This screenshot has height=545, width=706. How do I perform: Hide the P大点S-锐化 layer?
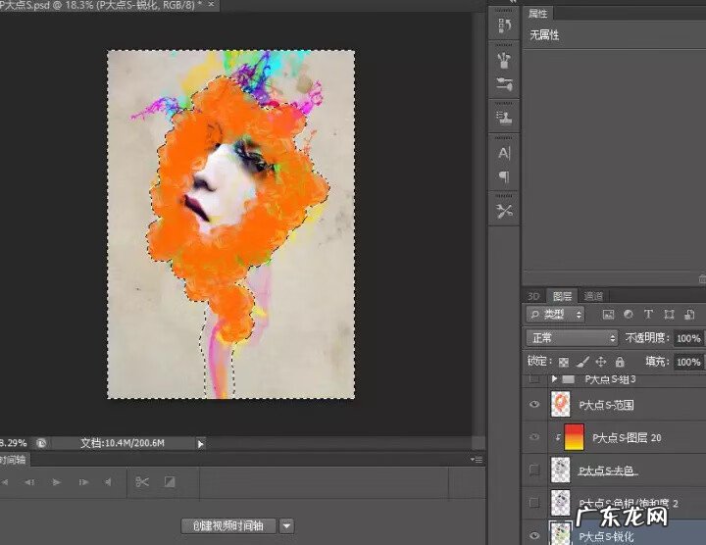[534, 535]
